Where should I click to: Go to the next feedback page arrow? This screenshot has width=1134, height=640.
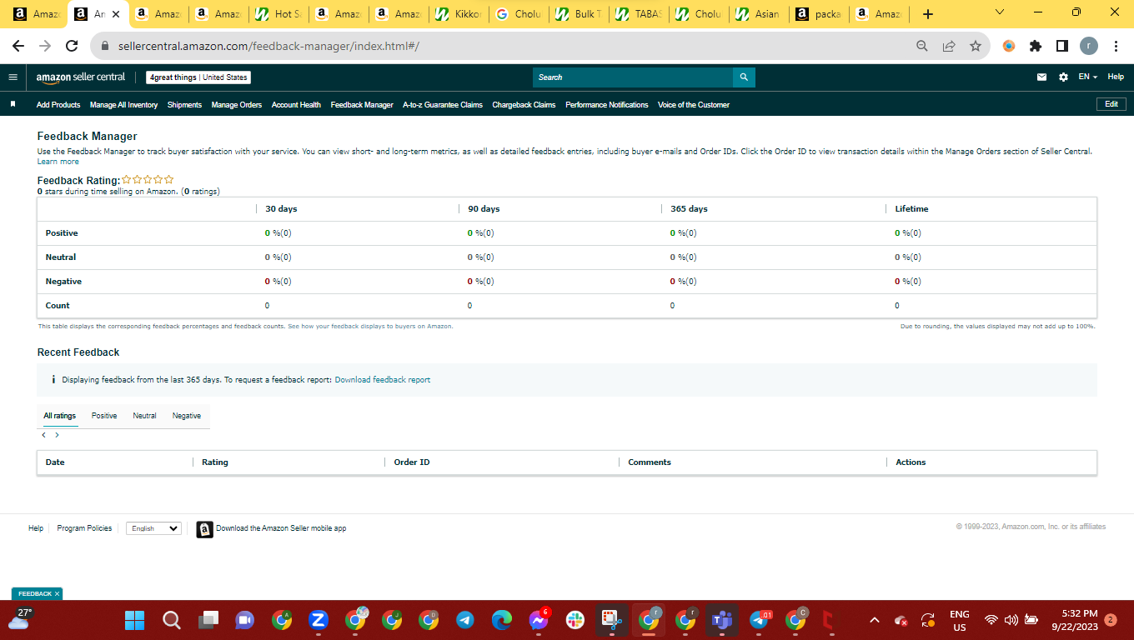57,435
